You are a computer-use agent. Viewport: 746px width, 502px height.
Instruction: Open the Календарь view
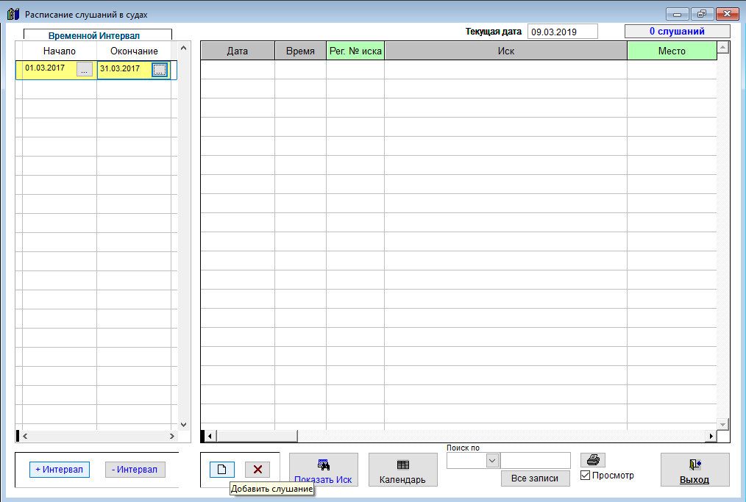click(403, 470)
